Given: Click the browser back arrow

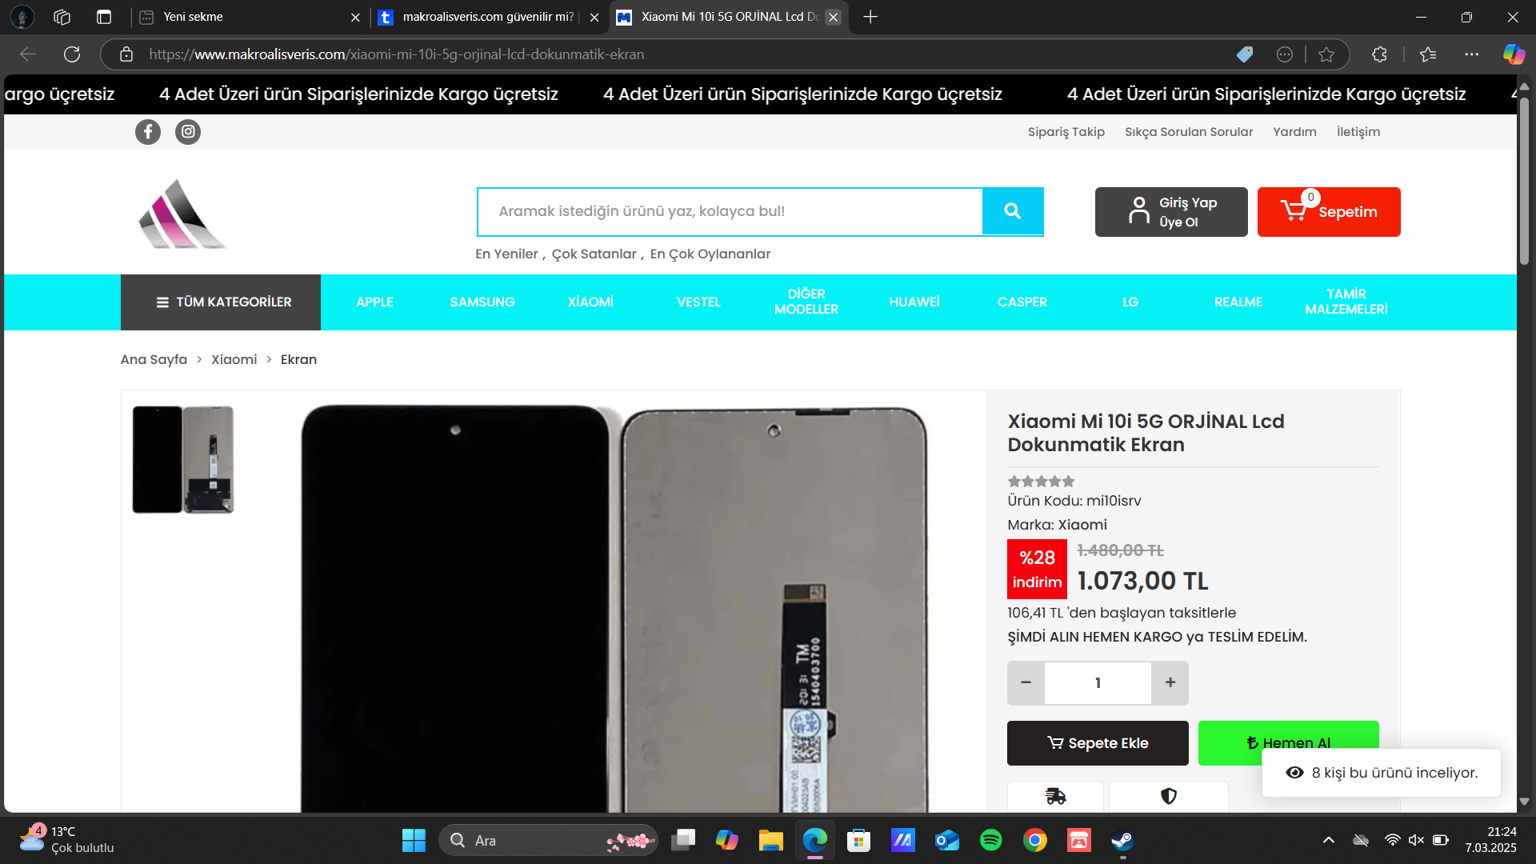Looking at the screenshot, I should pyautogui.click(x=28, y=54).
